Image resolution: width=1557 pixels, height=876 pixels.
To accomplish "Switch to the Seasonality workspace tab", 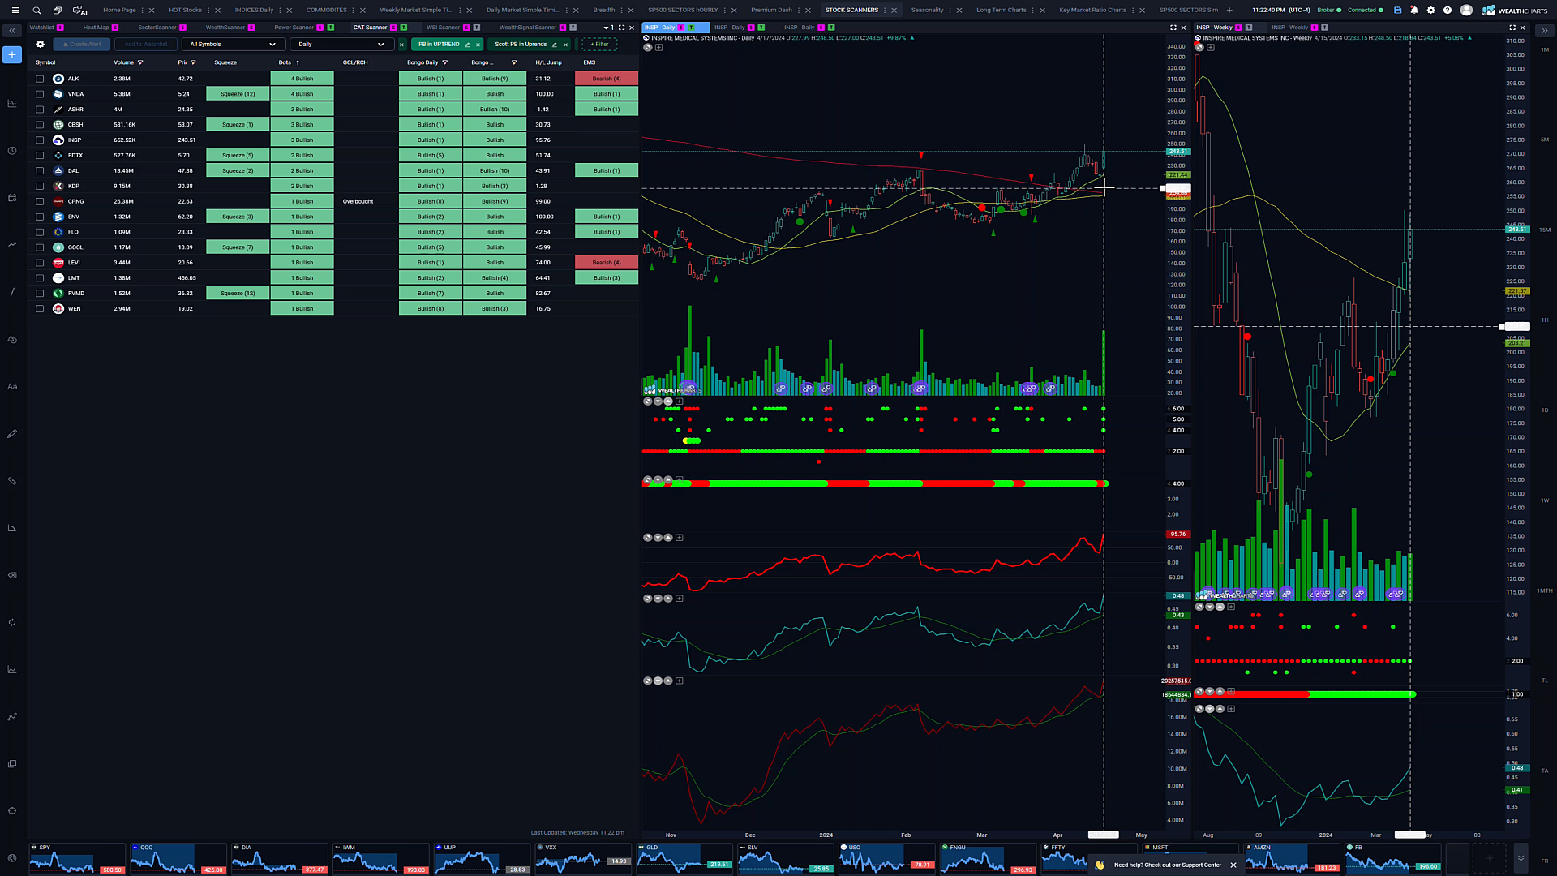I will [x=927, y=11].
